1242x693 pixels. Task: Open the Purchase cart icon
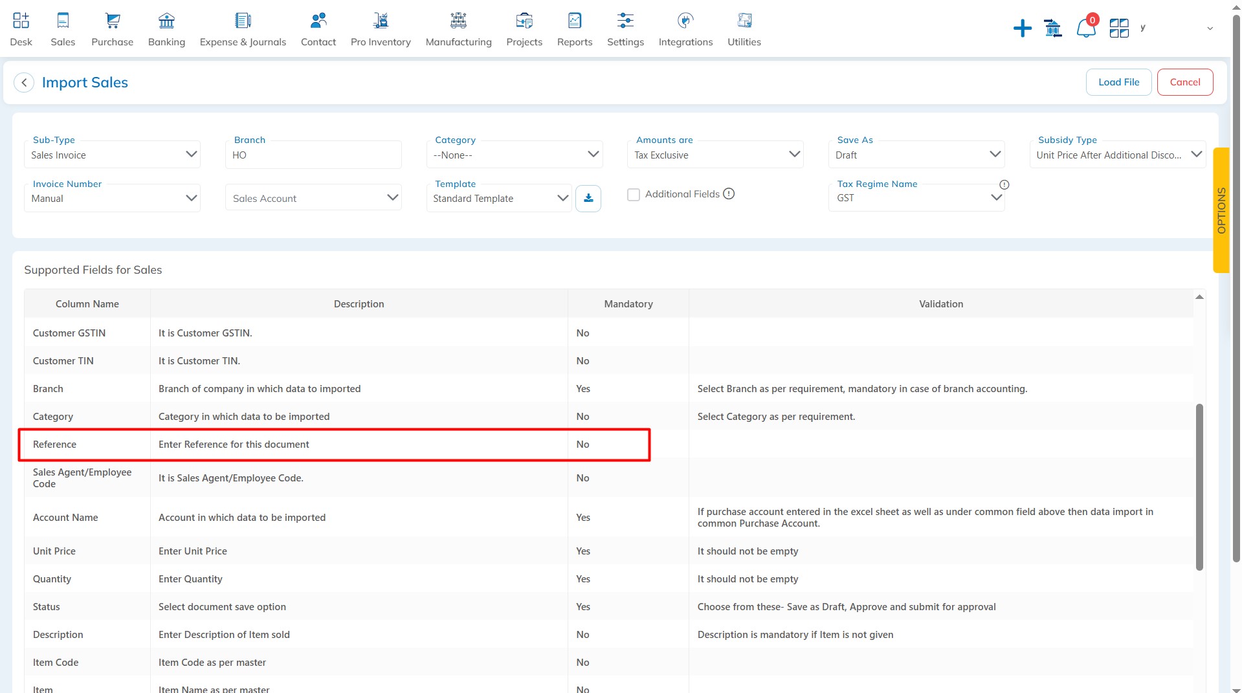[113, 21]
